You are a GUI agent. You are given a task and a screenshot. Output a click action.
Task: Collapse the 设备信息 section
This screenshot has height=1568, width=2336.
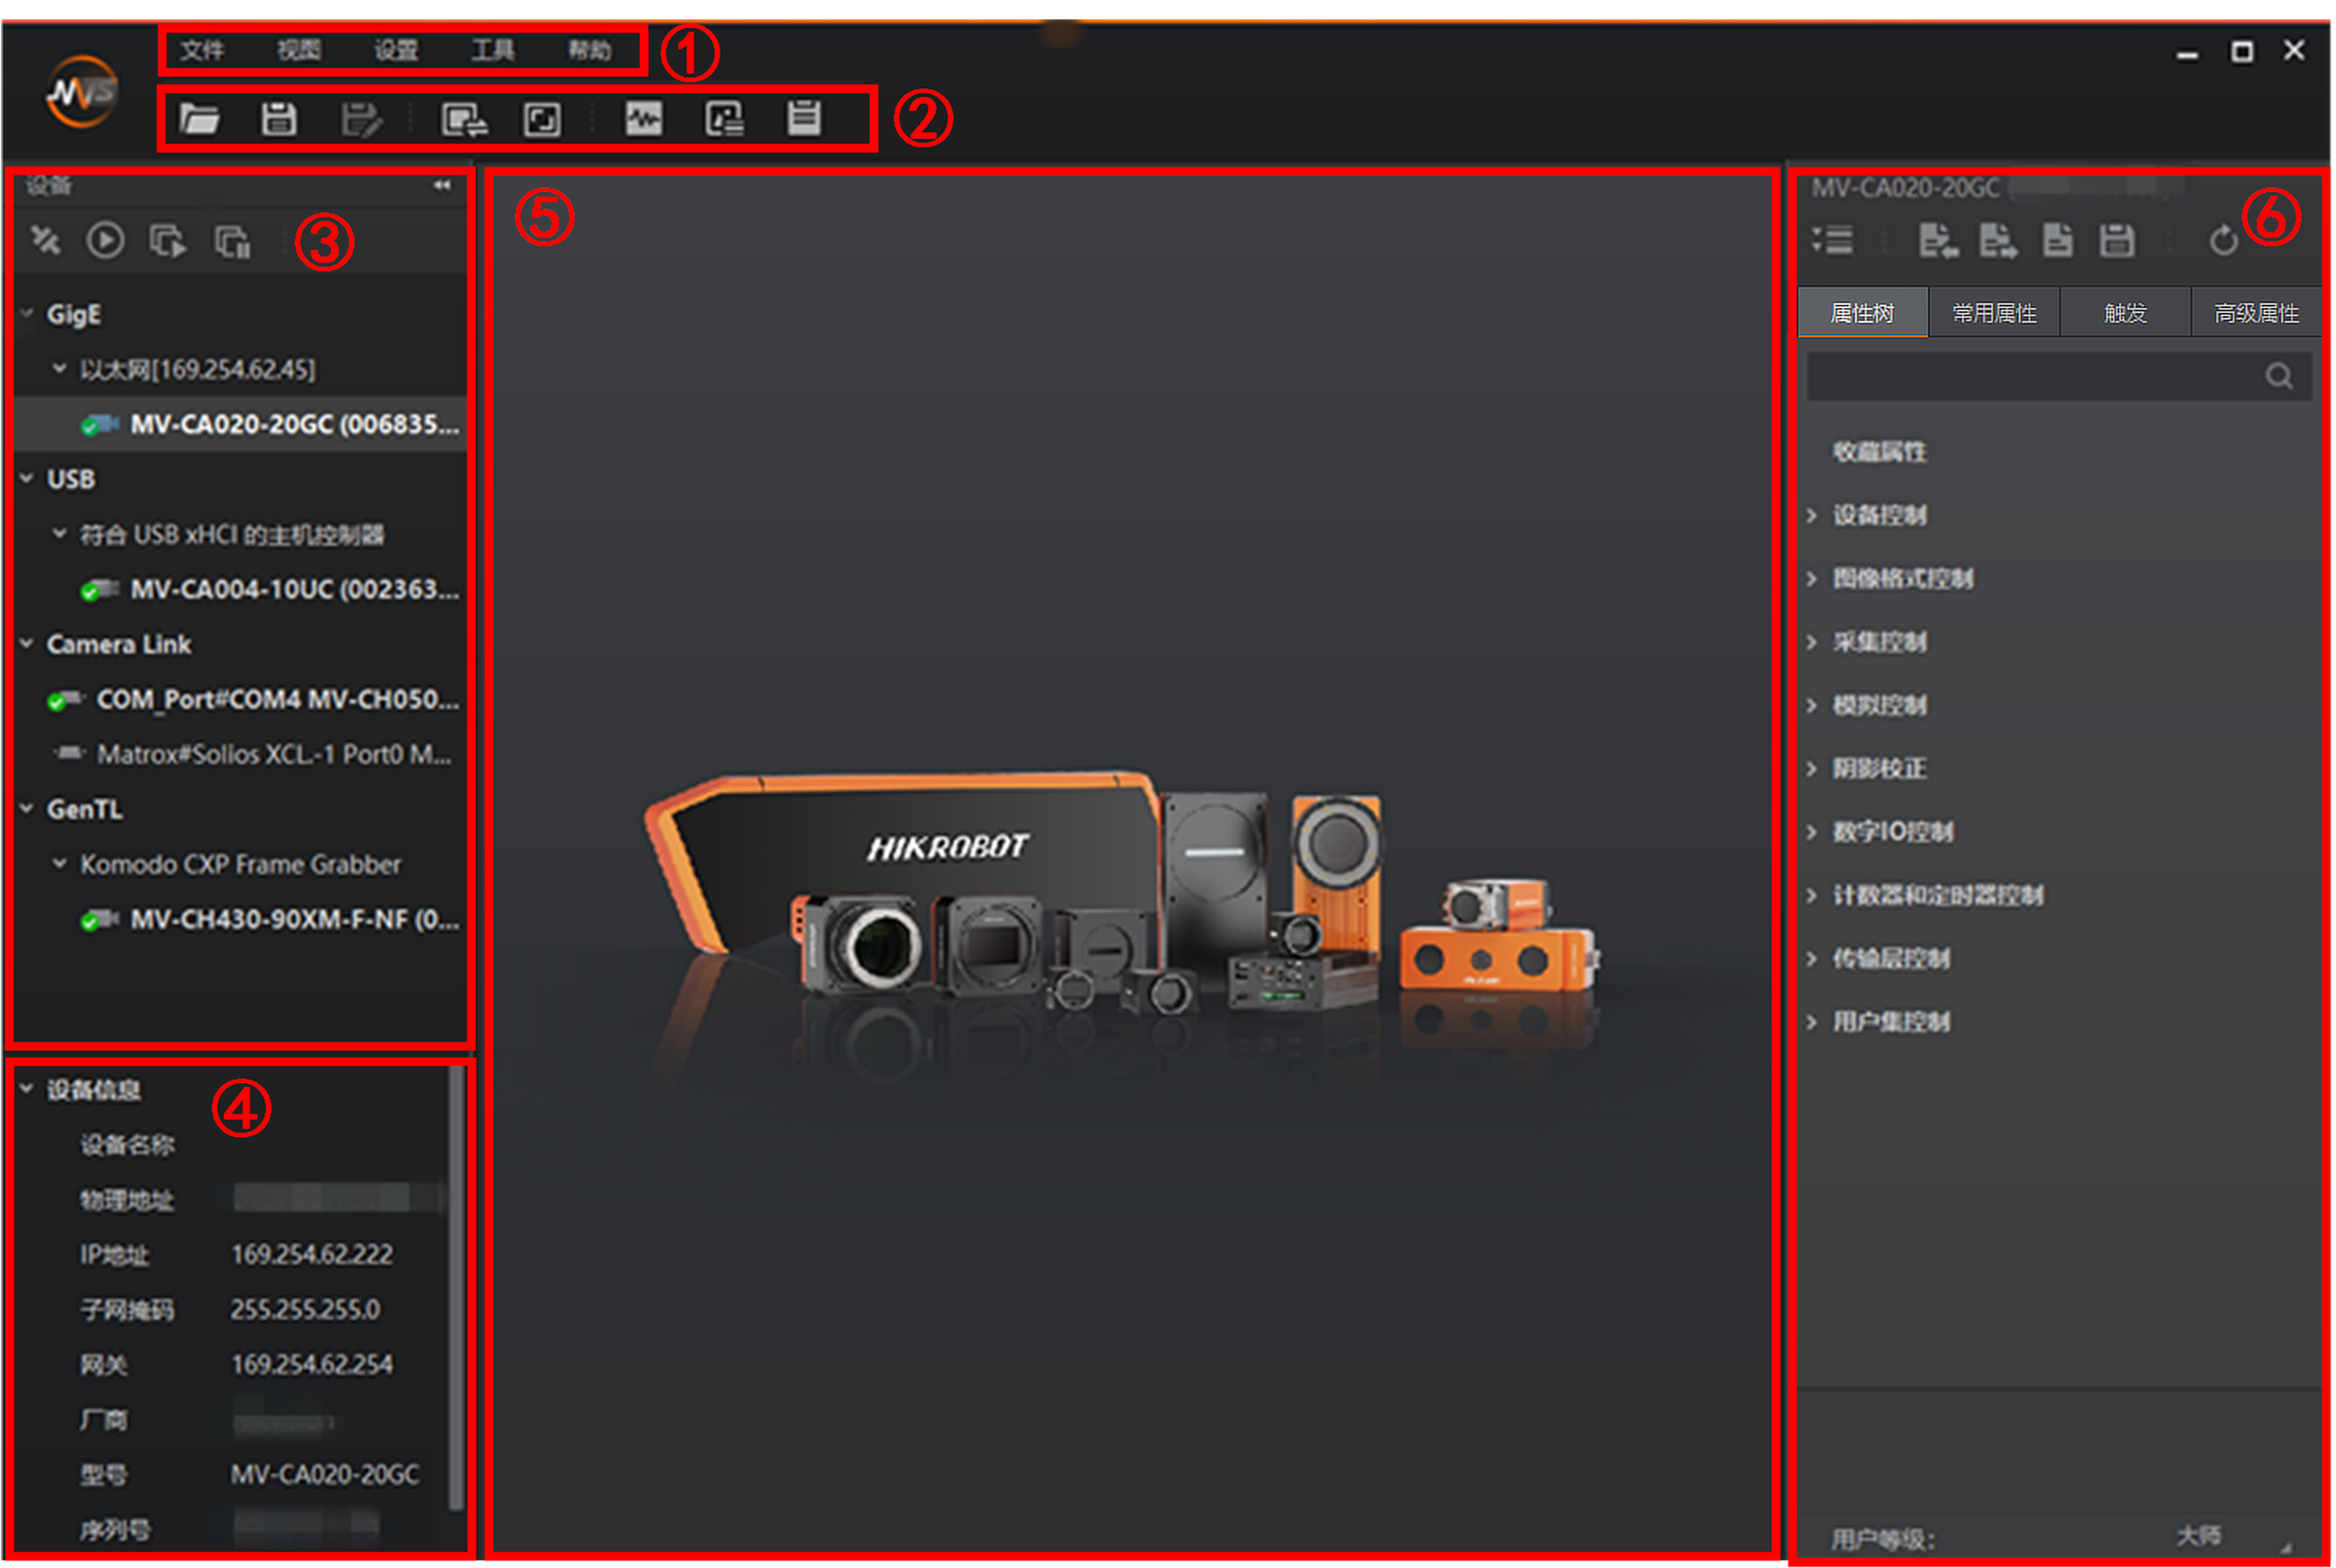(x=27, y=1089)
